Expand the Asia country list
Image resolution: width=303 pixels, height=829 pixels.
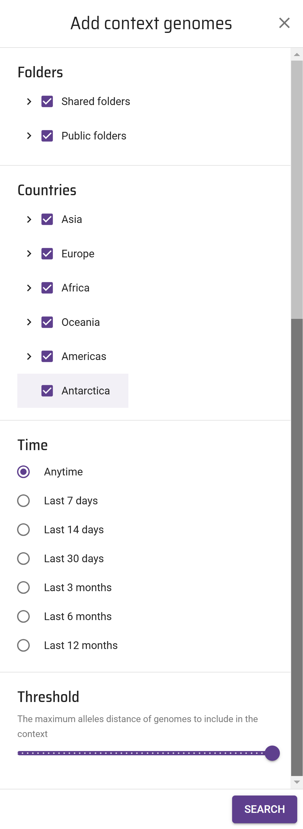coord(29,220)
